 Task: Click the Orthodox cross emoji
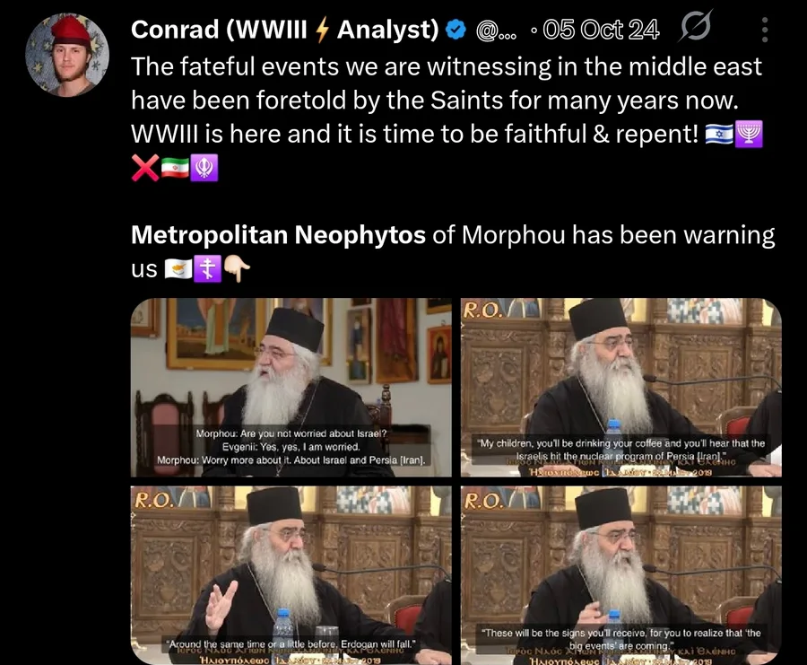[207, 269]
